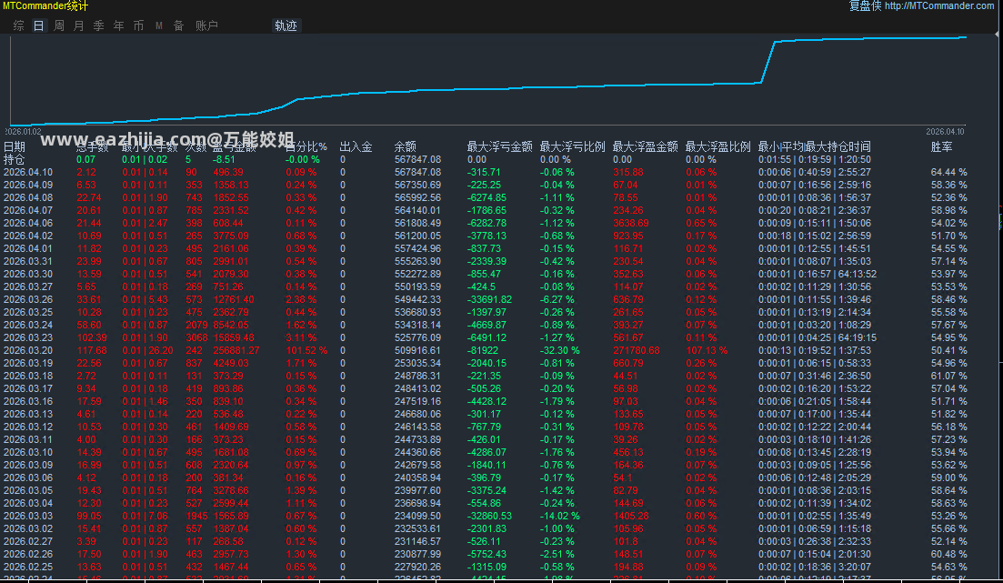Image resolution: width=1003 pixels, height=583 pixels.
Task: Click the 12761.40 profit cell
Action: (x=234, y=299)
